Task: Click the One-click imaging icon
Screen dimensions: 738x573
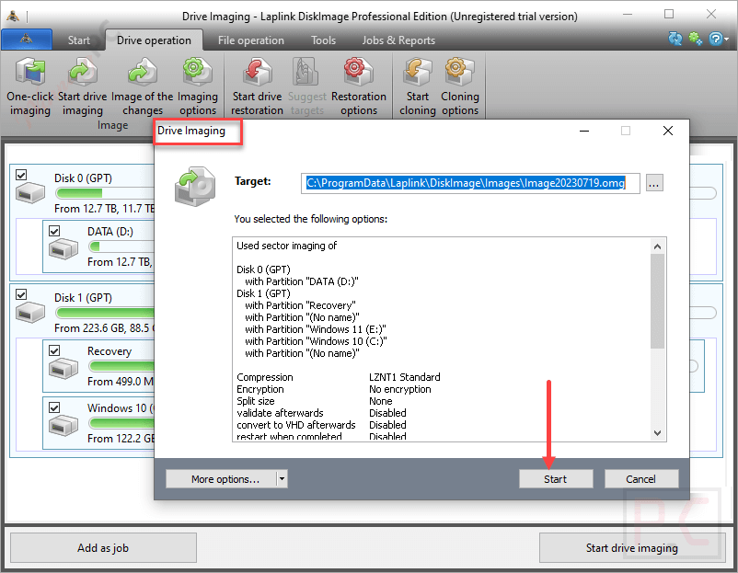Action: [x=30, y=72]
